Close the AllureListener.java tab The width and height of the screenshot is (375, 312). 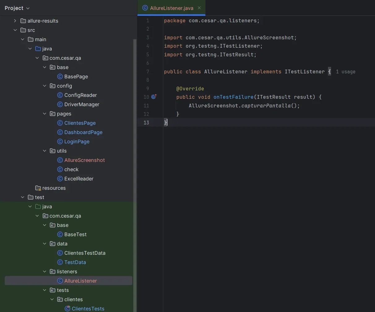click(199, 8)
